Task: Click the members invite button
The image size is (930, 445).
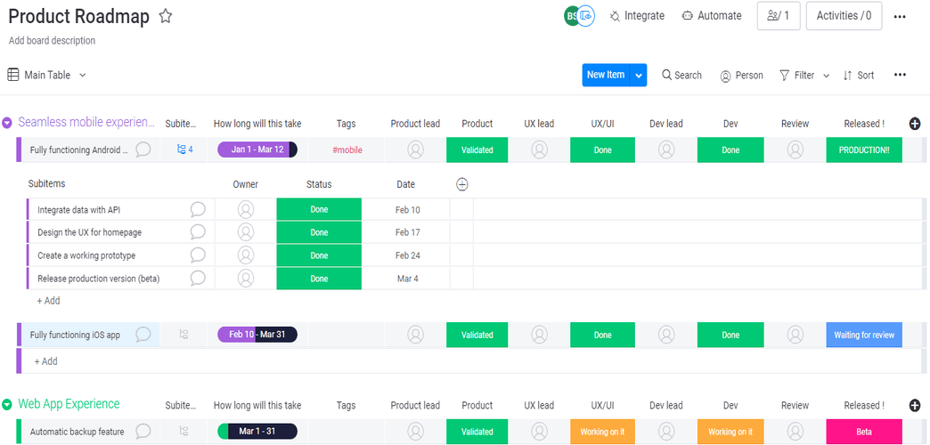Action: point(778,16)
